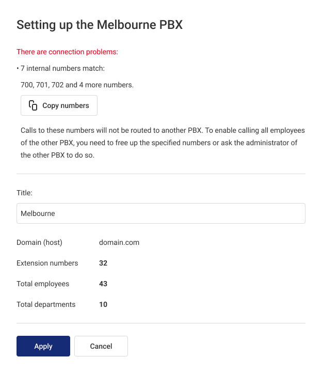Screen dimensions: 322x373
Task: Select the domain.com value
Action: (x=119, y=242)
